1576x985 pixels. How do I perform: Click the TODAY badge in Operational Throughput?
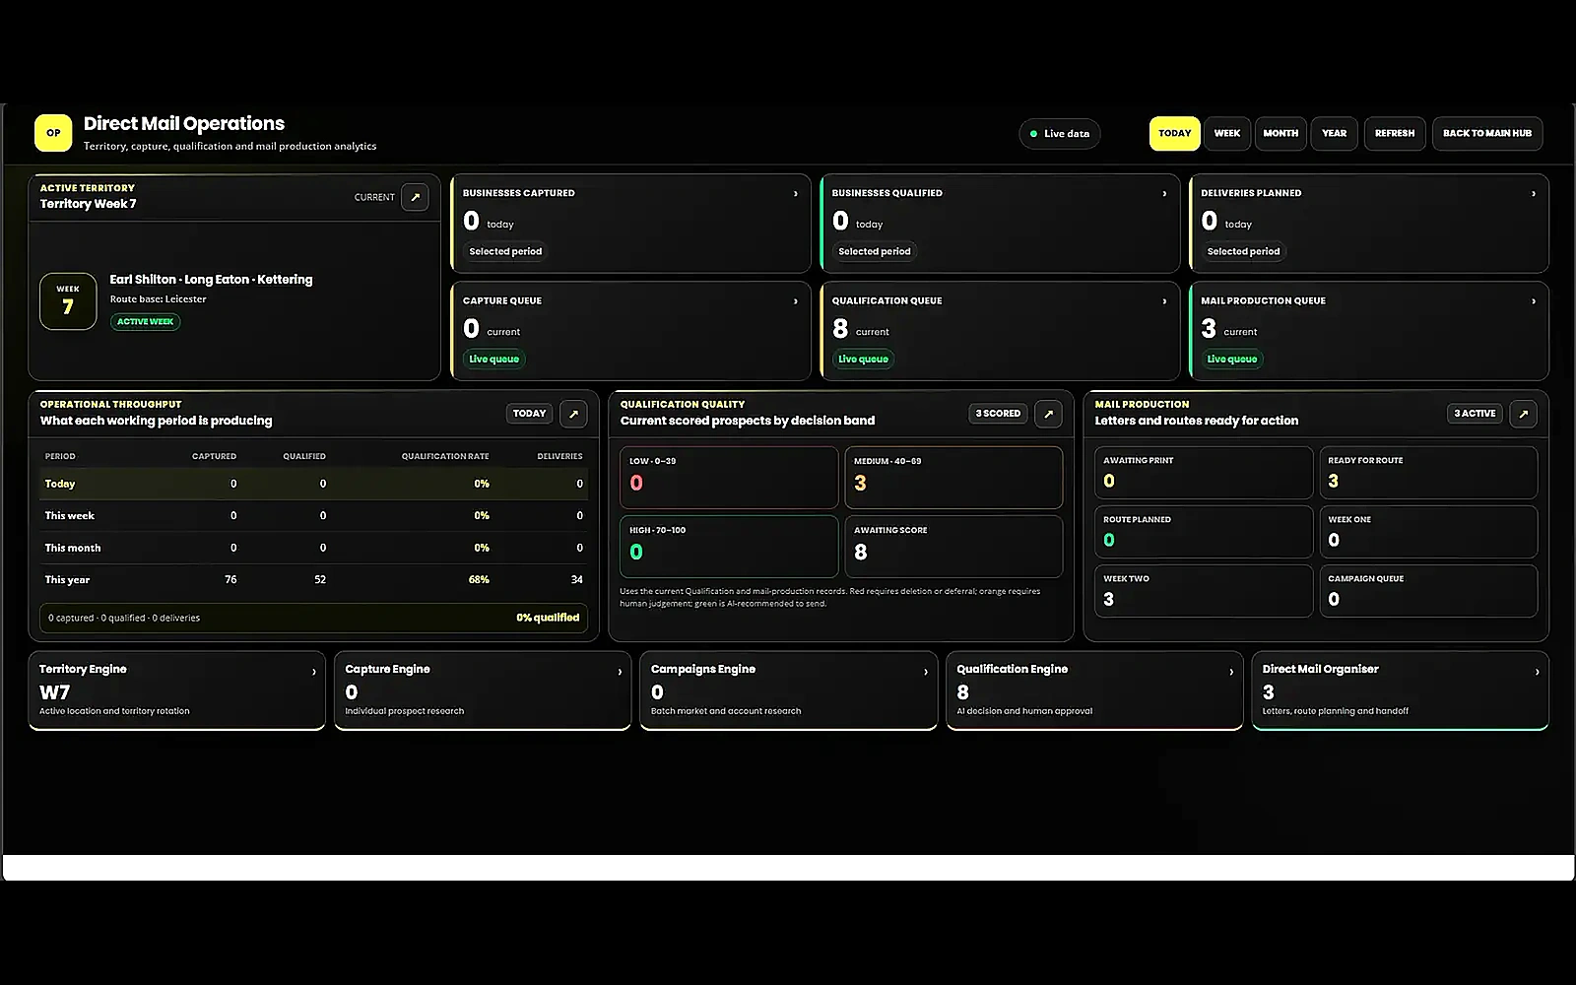click(530, 414)
